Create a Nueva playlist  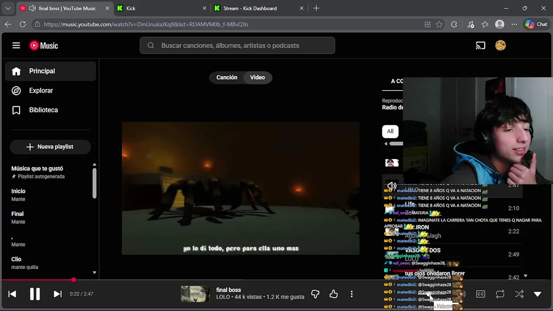pyautogui.click(x=50, y=147)
